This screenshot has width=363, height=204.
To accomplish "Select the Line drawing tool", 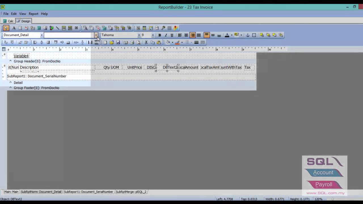I will tap(58, 28).
